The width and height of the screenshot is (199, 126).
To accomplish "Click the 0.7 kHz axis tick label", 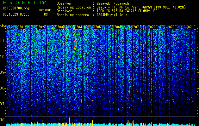I will (3, 104).
